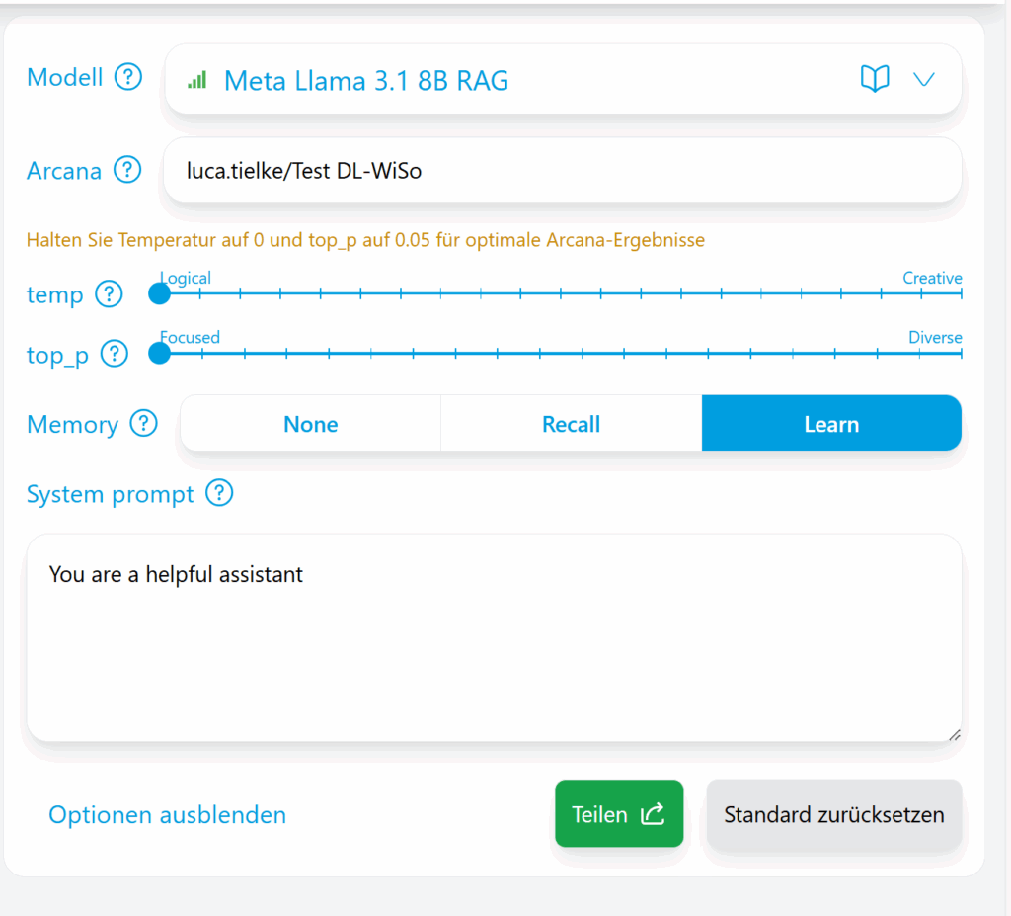Click Optionen ausblenden link
The width and height of the screenshot is (1011, 916).
(167, 814)
